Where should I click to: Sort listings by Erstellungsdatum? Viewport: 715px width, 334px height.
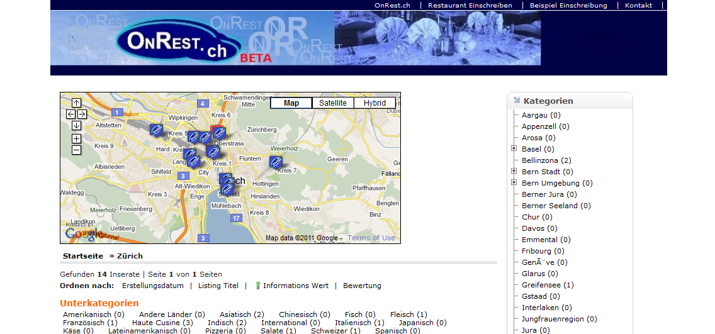[x=153, y=286]
